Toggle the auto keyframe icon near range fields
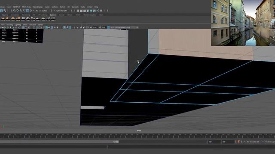 tap(238, 142)
